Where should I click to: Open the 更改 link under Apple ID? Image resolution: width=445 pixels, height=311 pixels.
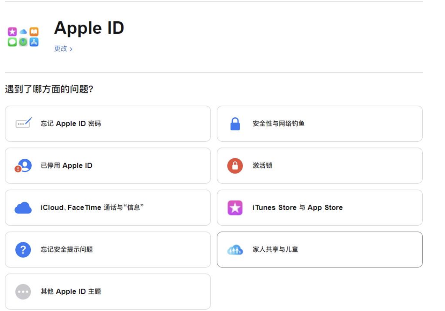(x=63, y=49)
